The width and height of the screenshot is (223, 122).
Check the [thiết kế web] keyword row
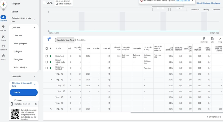tap(47, 56)
